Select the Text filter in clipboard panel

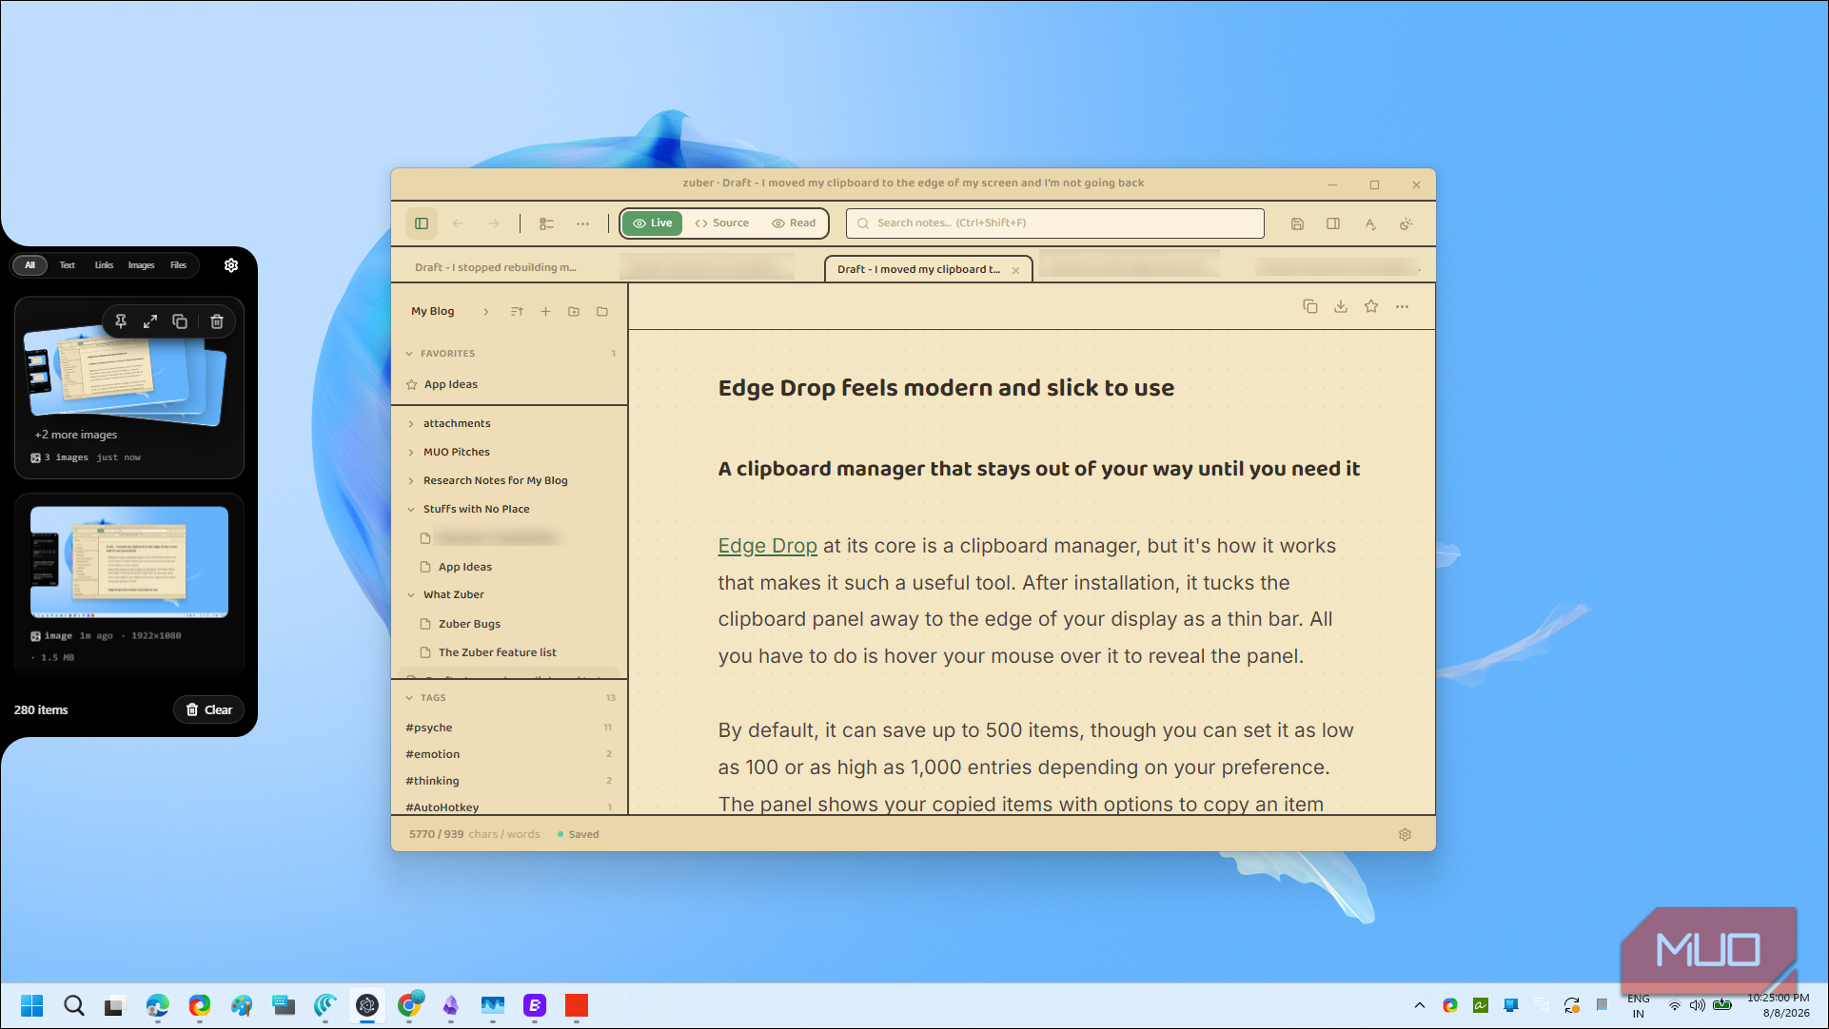coord(67,265)
